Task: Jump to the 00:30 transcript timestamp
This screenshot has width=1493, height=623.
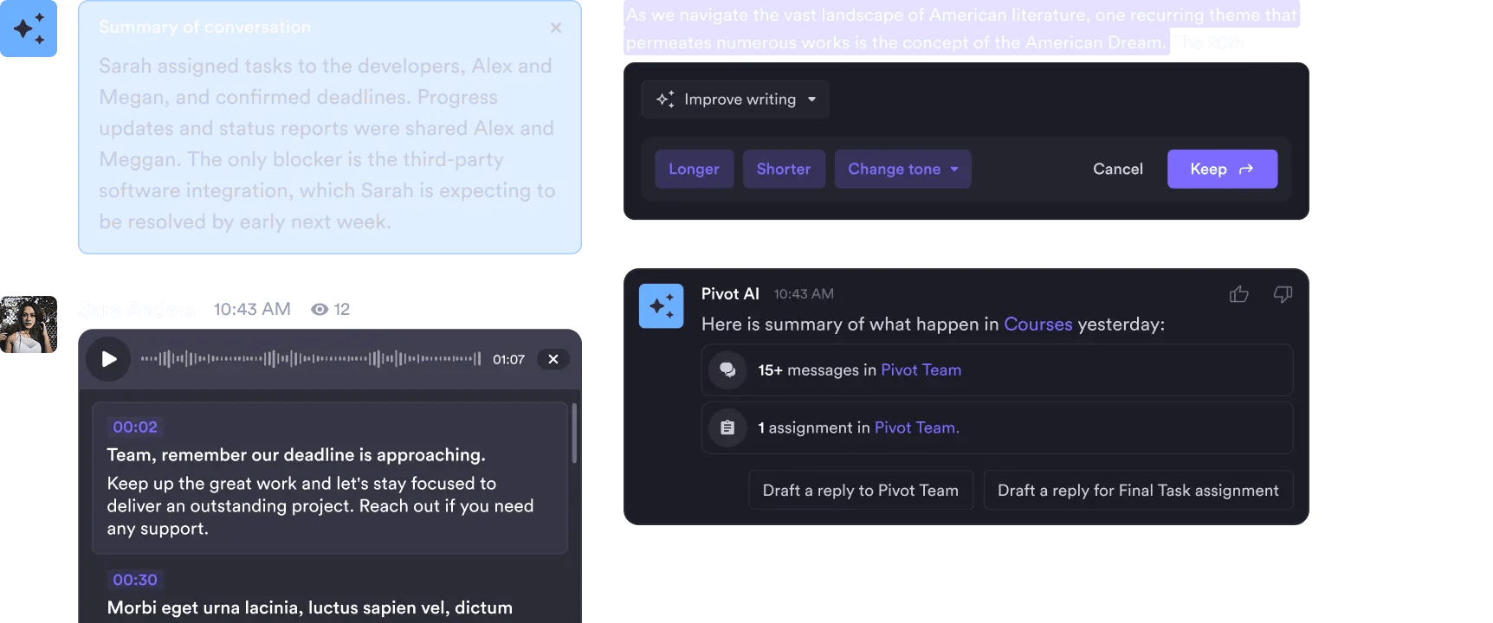Action: pos(135,580)
